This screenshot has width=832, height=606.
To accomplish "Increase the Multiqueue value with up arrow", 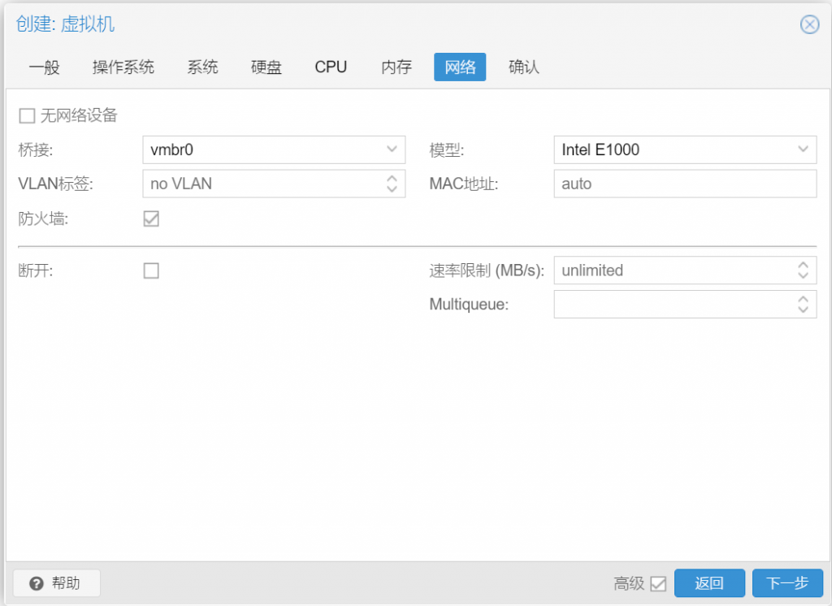I will pyautogui.click(x=804, y=299).
